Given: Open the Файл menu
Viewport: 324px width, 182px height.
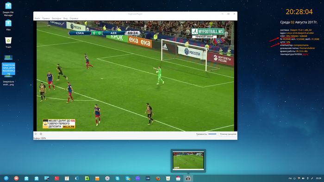Looking at the screenshot, I should (37, 18).
